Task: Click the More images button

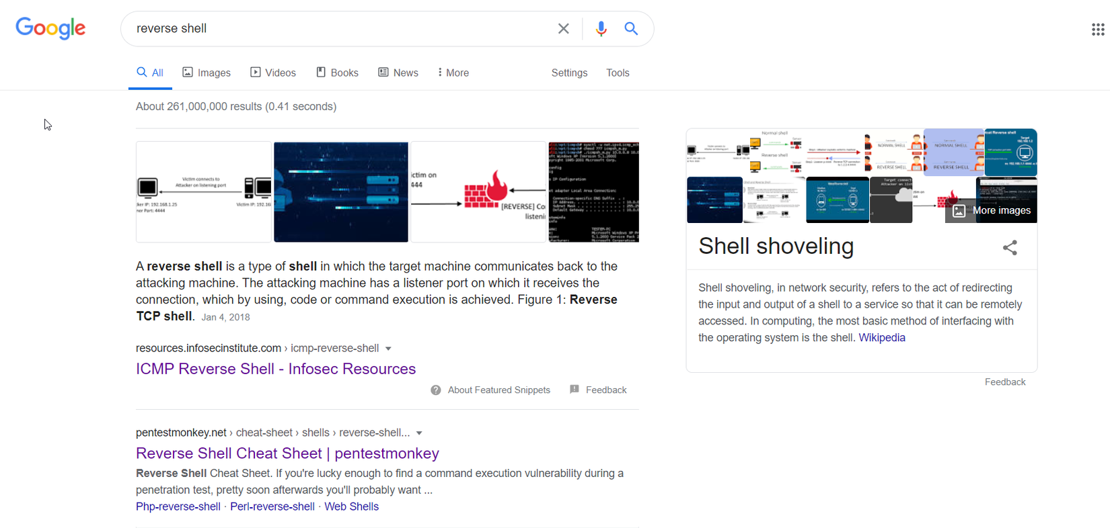Action: [992, 211]
